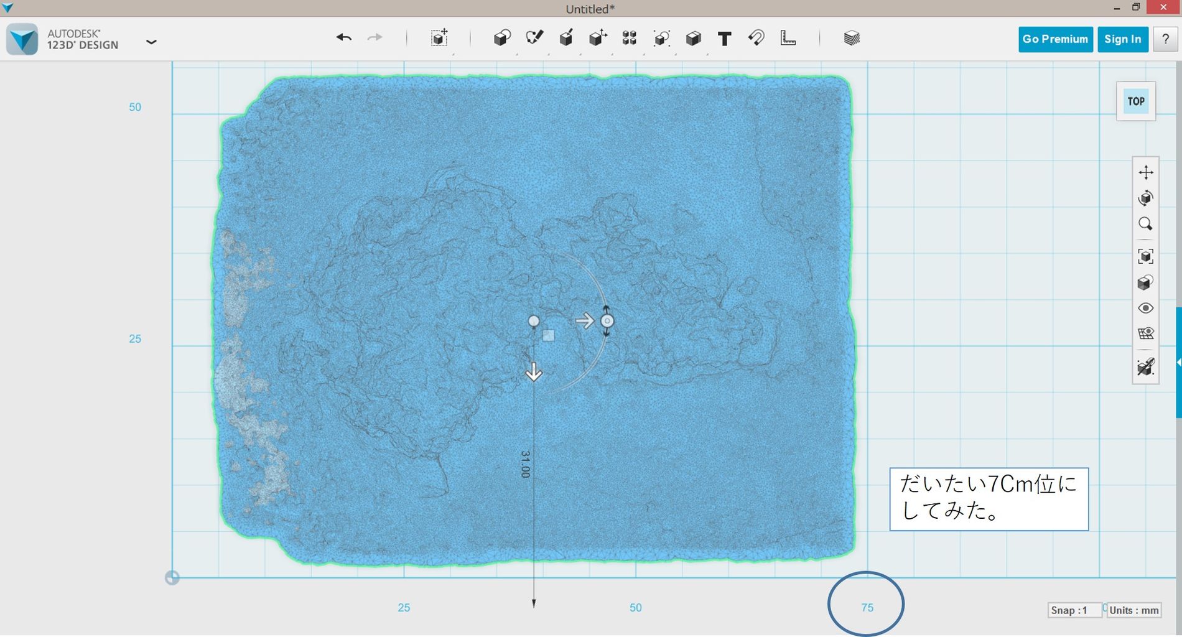The width and height of the screenshot is (1182, 637).
Task: Toggle snapping icon at navigation bar bottom
Action: [1146, 367]
